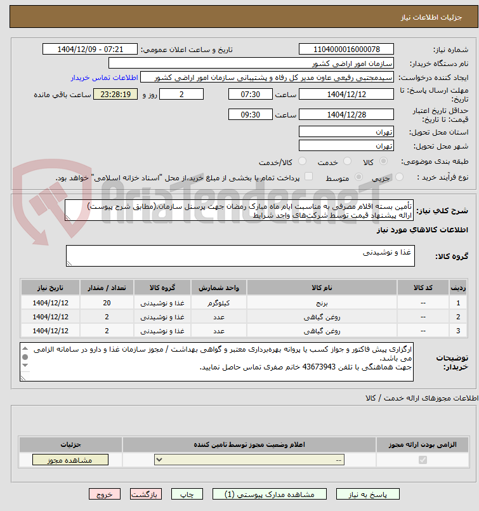Click the deadline time 07:30 field
Viewport: 479px width, 511px height.
click(x=251, y=94)
